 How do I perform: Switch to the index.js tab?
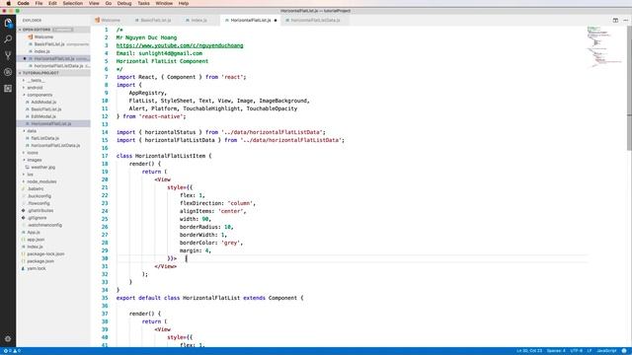pyautogui.click(x=197, y=20)
